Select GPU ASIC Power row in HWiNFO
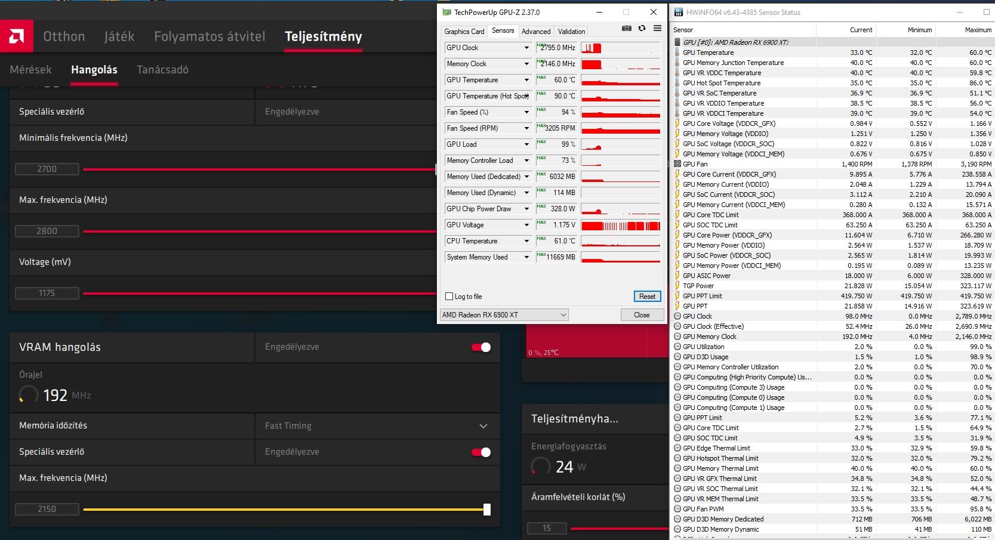The image size is (995, 540). point(833,276)
